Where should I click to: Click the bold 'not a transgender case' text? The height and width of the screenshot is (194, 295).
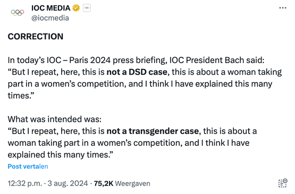click(x=153, y=131)
